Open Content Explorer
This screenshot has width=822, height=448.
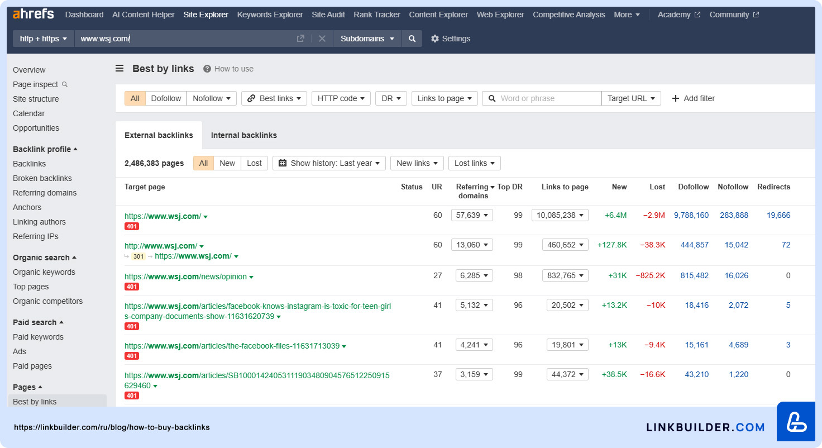click(x=438, y=15)
